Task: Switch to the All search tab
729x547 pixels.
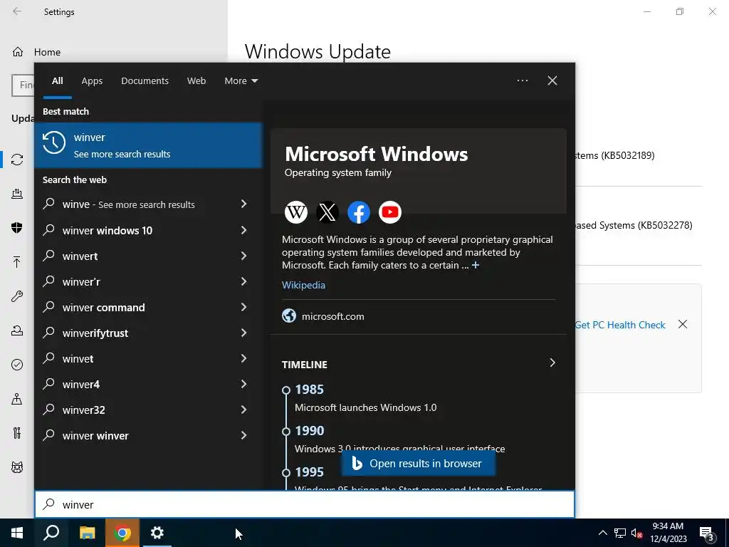Action: (57, 80)
